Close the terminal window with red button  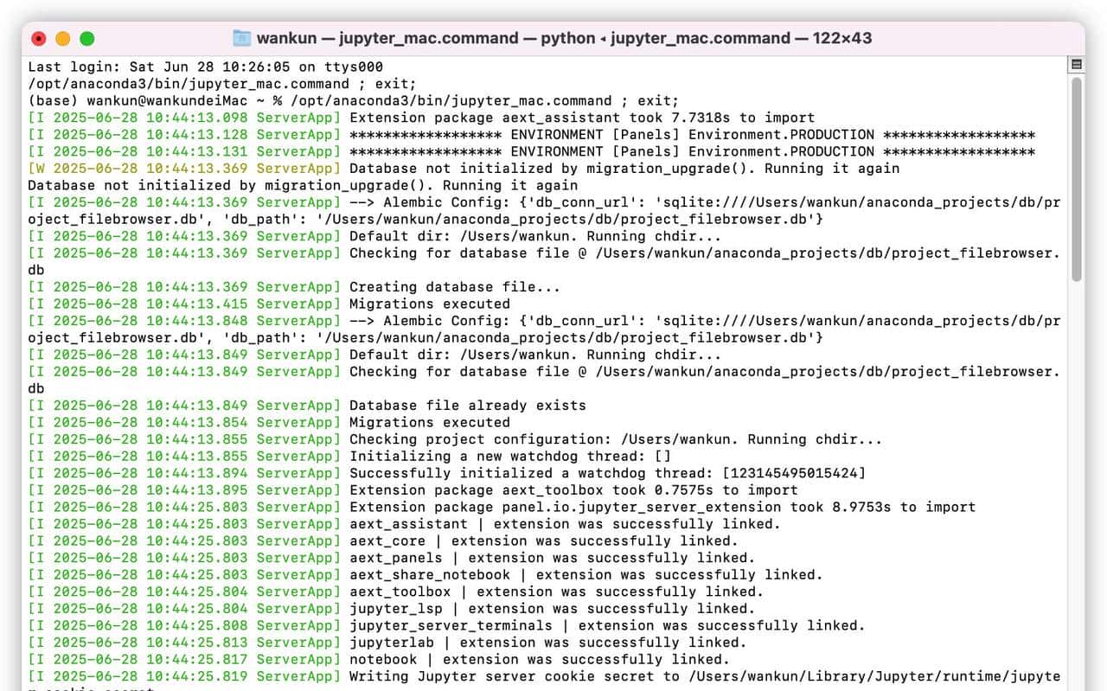38,38
